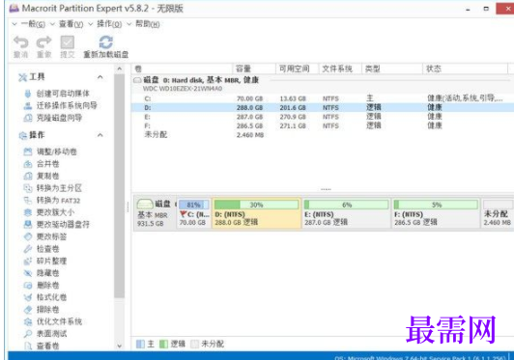Screen dimensions: 514x360
Task: Sort by the 文件系统 column header
Action: tap(340, 69)
